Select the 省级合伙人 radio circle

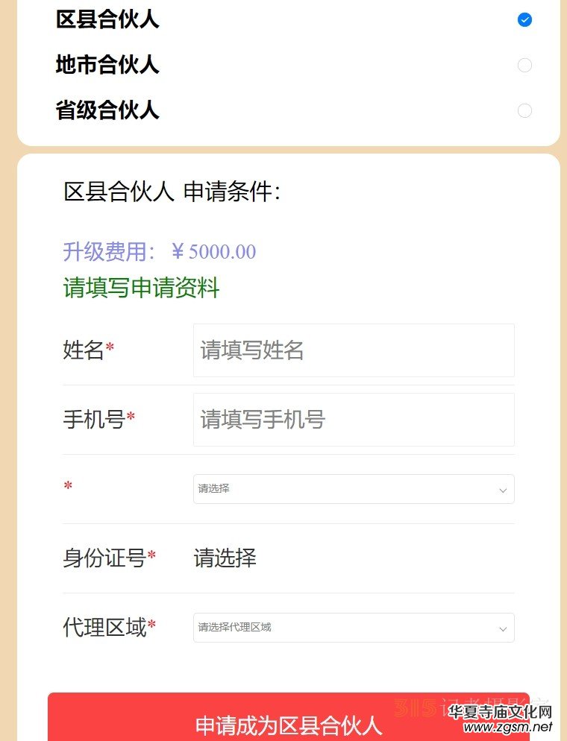(x=524, y=111)
